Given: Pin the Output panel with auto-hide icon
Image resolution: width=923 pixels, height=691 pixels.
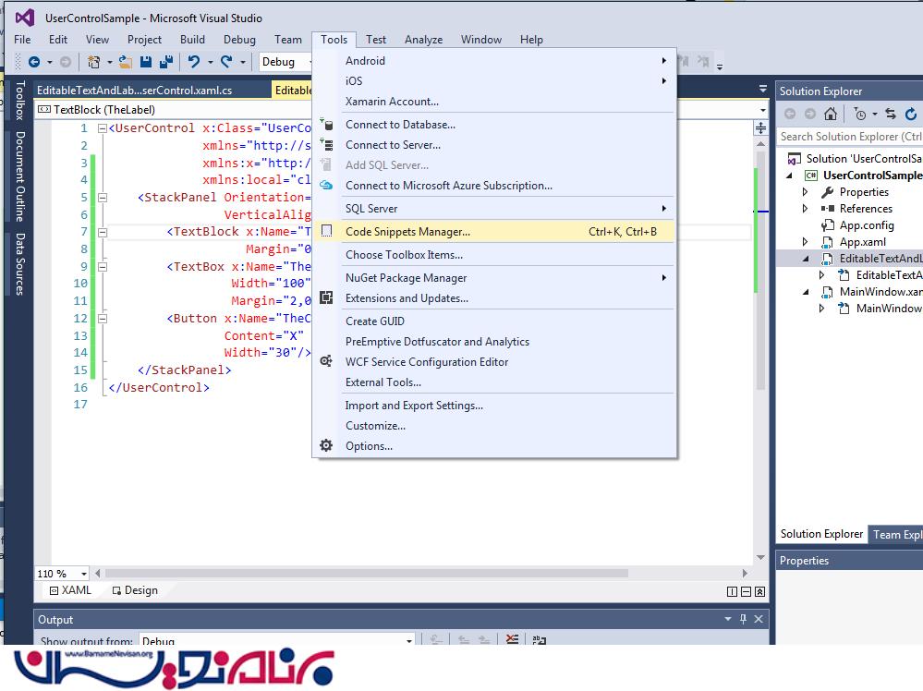Looking at the screenshot, I should (x=744, y=619).
